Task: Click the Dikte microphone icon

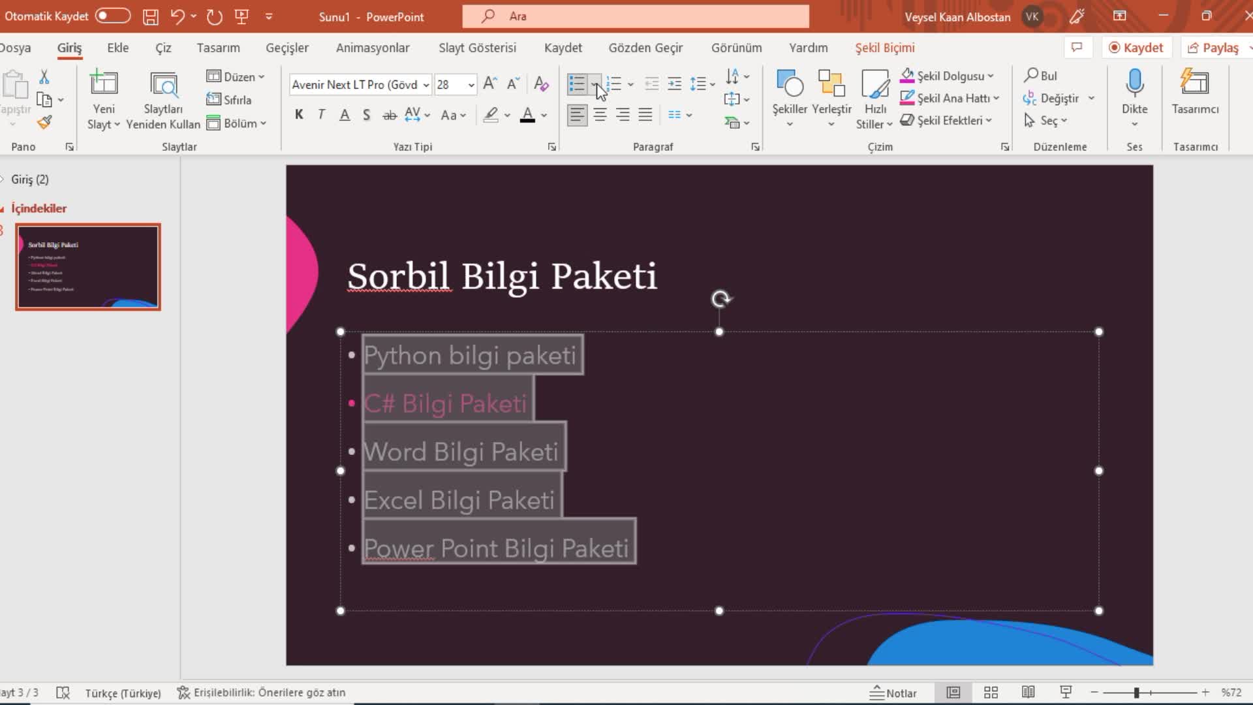Action: [1135, 84]
